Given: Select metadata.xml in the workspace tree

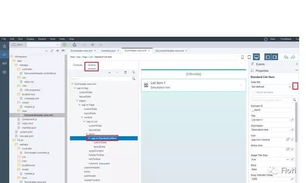Looking at the screenshot, I should [x=31, y=98].
